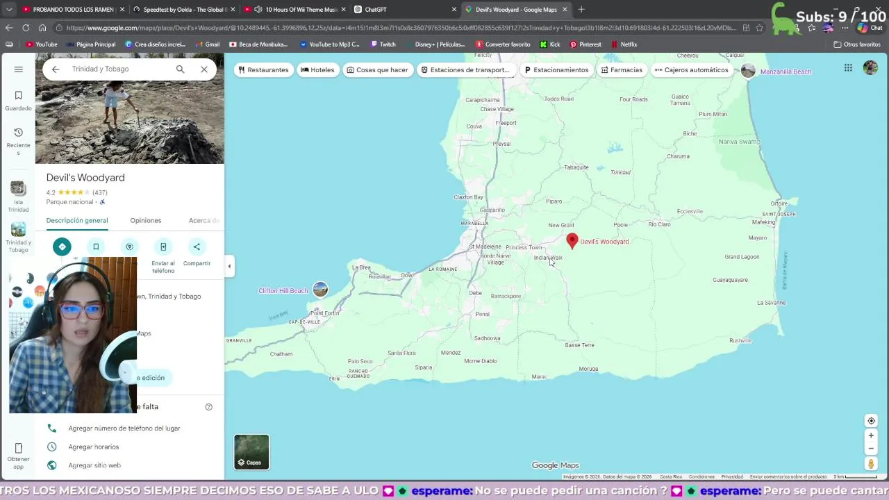Switch to Descripción general tab
This screenshot has height=500, width=889.
click(x=77, y=221)
